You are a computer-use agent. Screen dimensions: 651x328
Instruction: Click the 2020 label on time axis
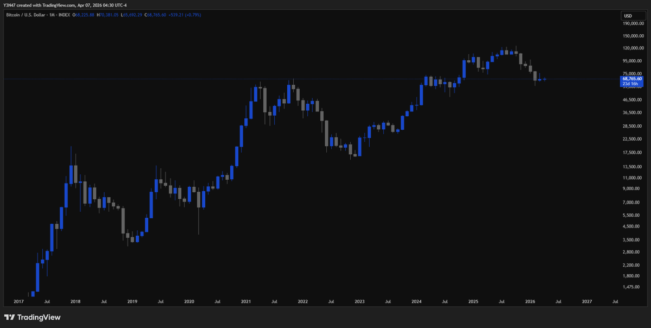click(189, 302)
